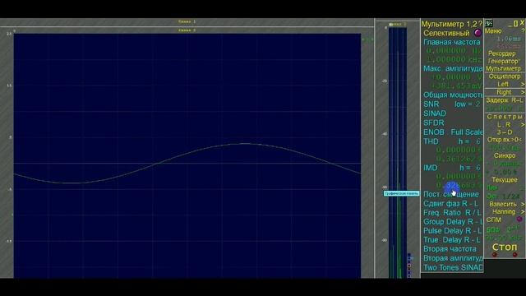
Task: Click the Стоп button
Action: click(505, 247)
